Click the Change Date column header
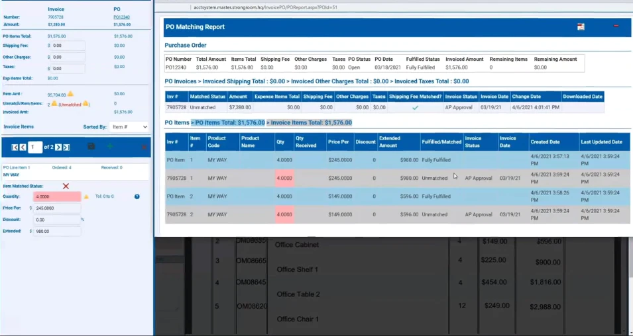 tap(536, 97)
